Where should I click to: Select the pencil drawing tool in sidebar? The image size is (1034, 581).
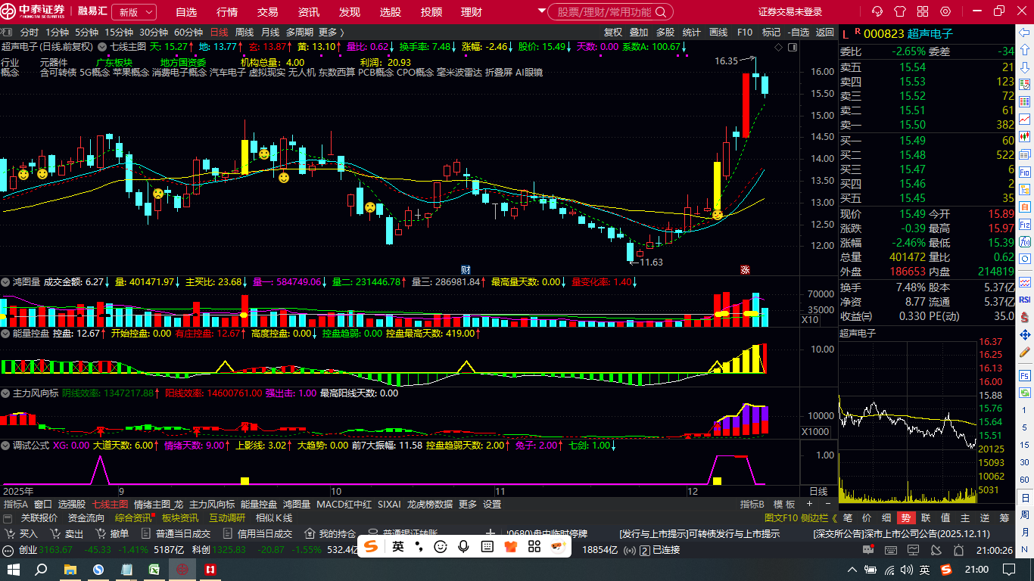pos(1025,353)
